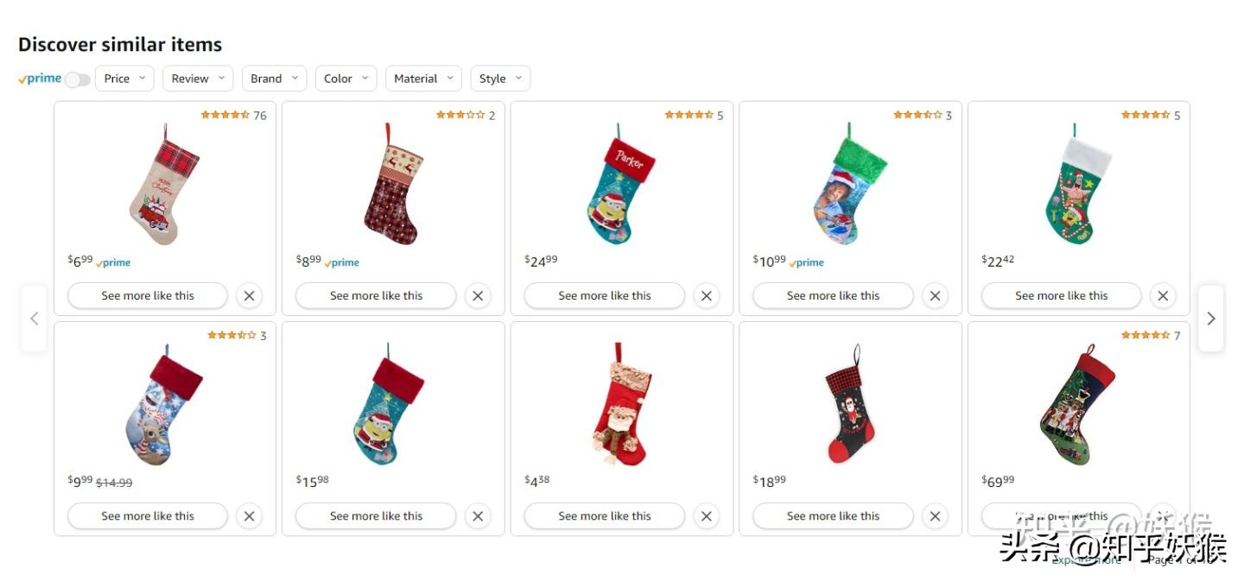This screenshot has height=581, width=1244.
Task: Remove the $24.99 Parker stocking suggestion
Action: [x=706, y=295]
